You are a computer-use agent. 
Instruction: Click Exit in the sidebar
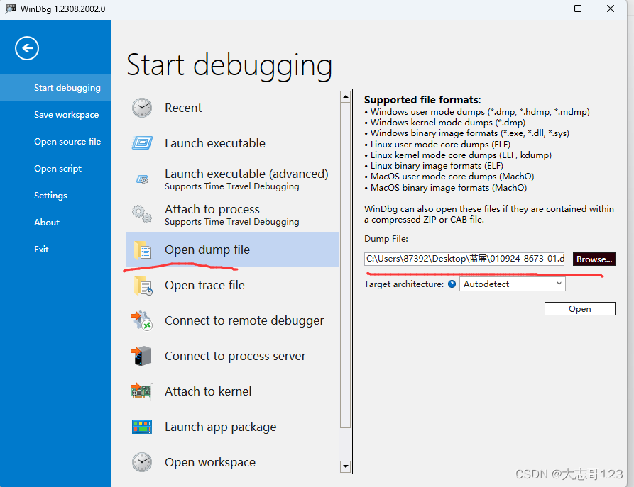pos(56,249)
